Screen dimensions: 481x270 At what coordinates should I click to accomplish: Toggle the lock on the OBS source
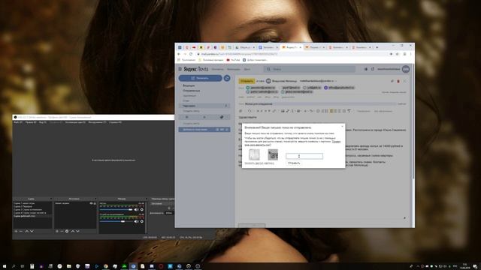coord(95,203)
